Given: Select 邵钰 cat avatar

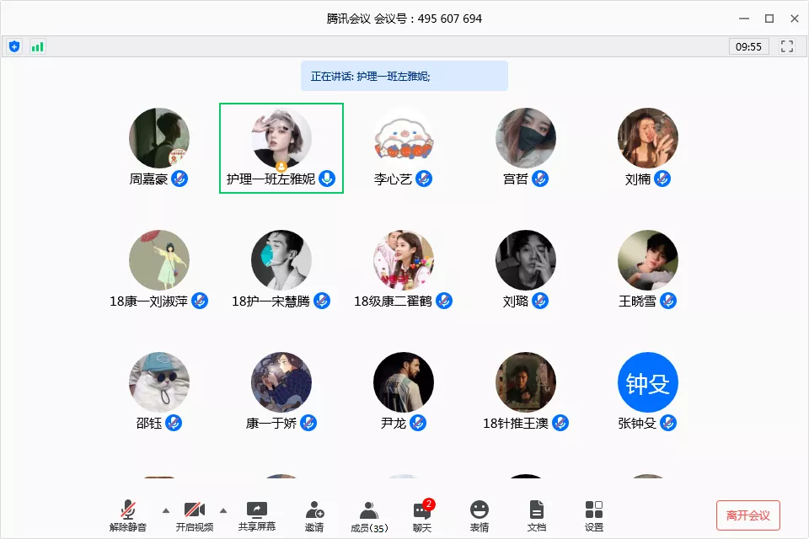Looking at the screenshot, I should [x=159, y=382].
